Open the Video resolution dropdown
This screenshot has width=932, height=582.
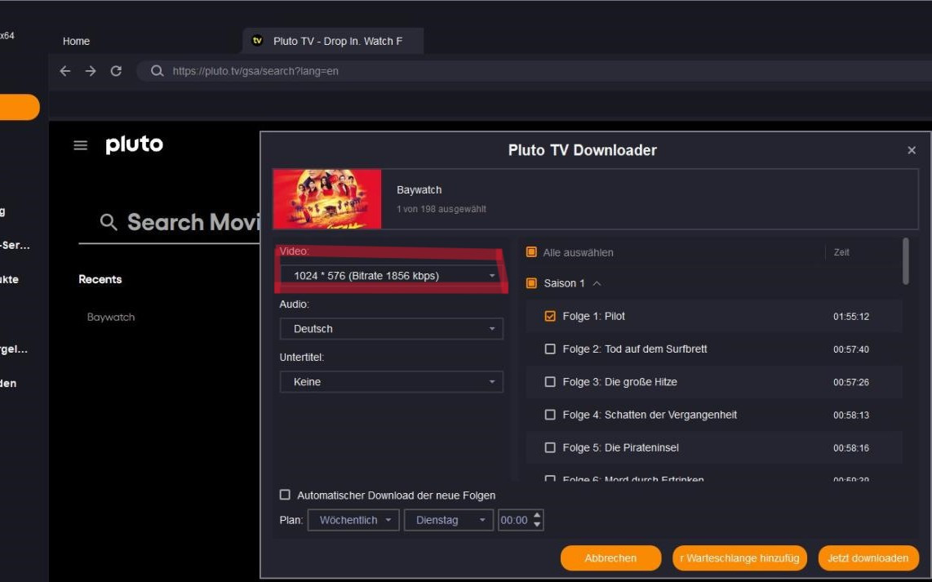[x=391, y=276]
